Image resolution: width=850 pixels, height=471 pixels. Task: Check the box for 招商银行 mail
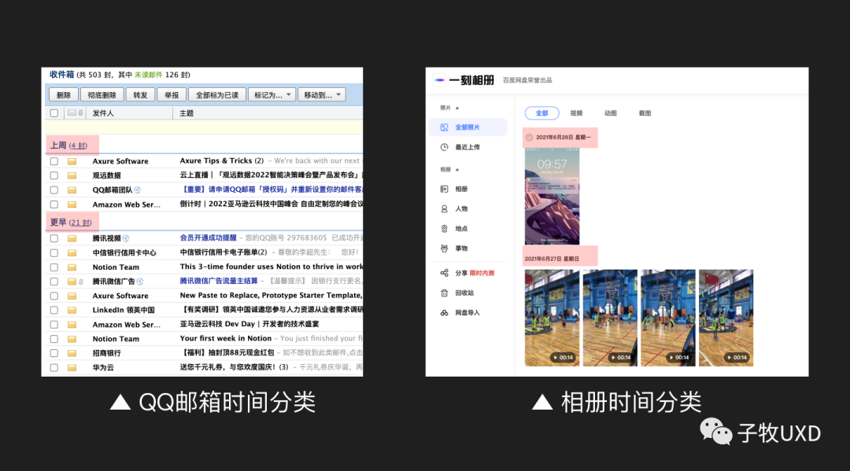coord(54,353)
